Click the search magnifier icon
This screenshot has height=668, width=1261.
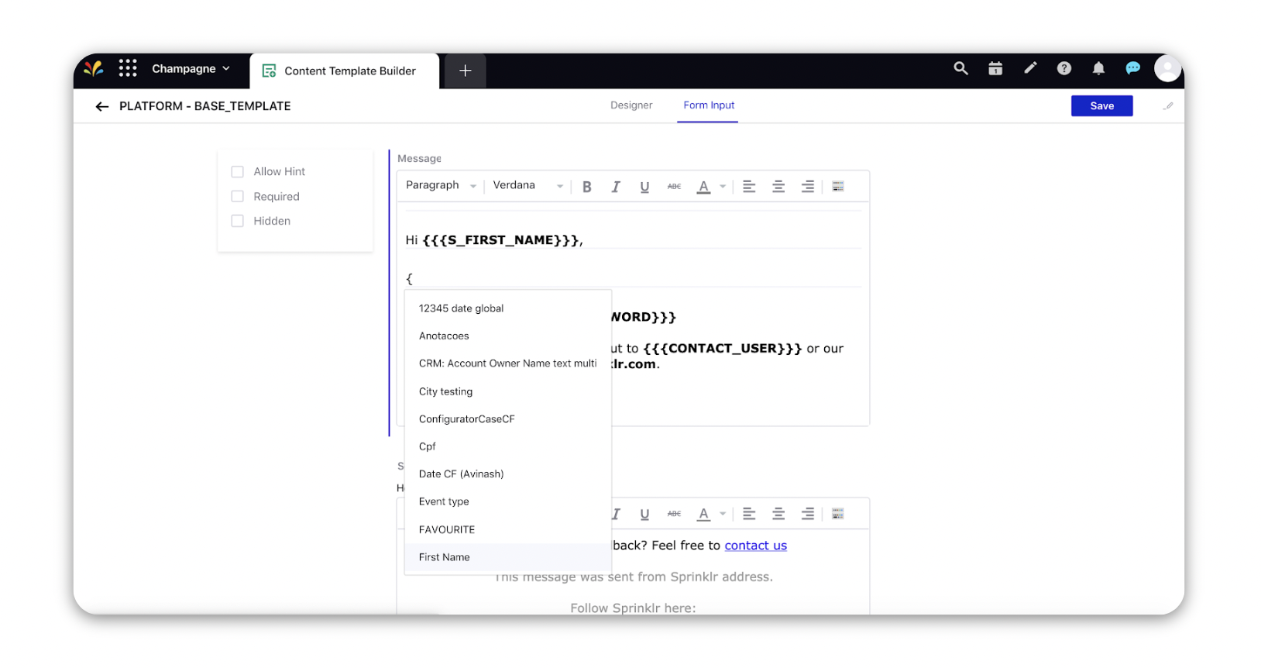coord(960,69)
